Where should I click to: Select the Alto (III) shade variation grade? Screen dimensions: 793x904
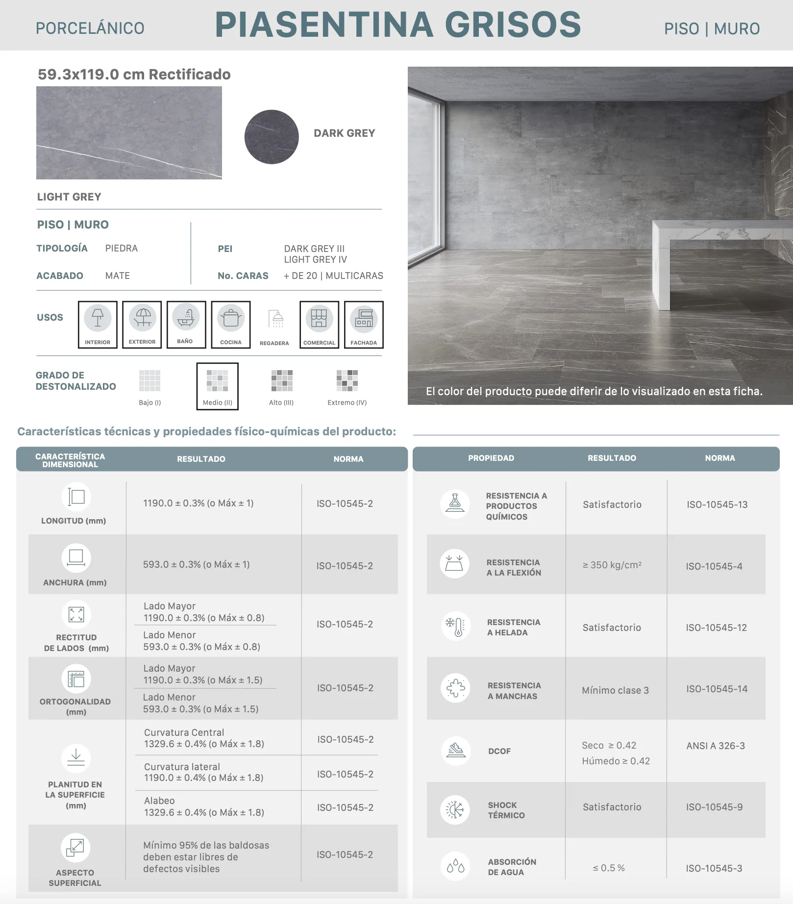tap(282, 387)
